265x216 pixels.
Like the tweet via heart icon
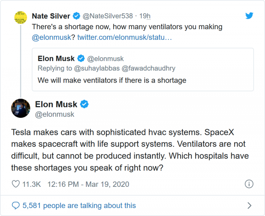16,185
